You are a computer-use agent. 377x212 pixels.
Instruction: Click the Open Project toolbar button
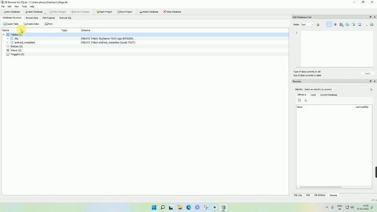point(104,12)
